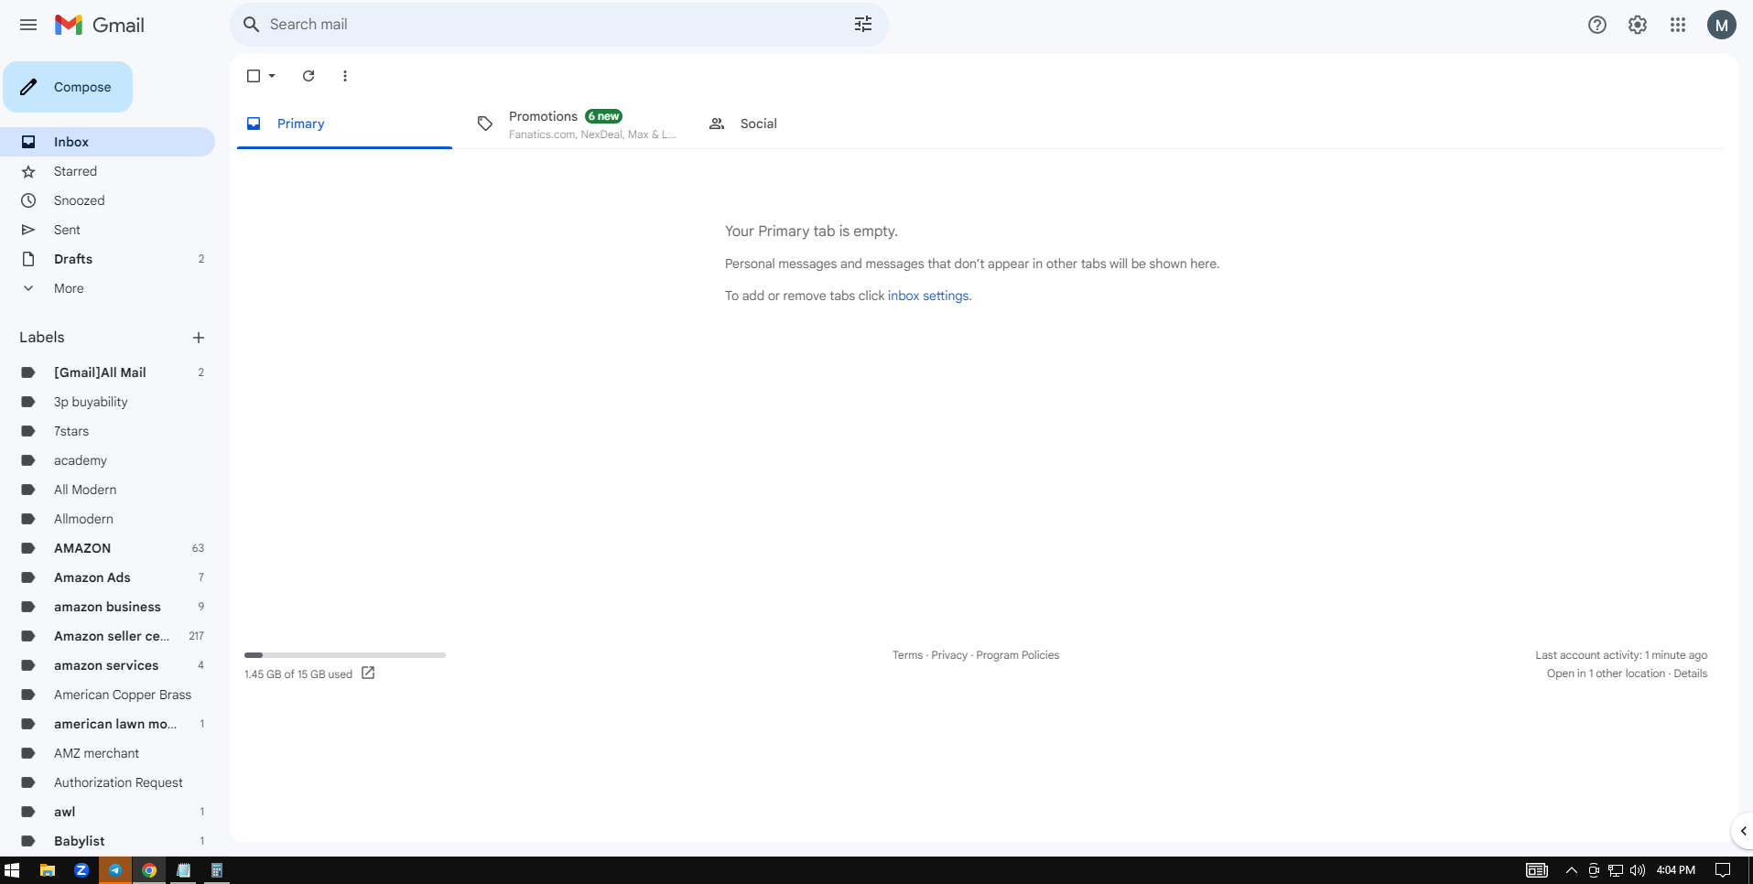The image size is (1753, 884).
Task: Open the Snoozed folder
Action: [x=107, y=200]
